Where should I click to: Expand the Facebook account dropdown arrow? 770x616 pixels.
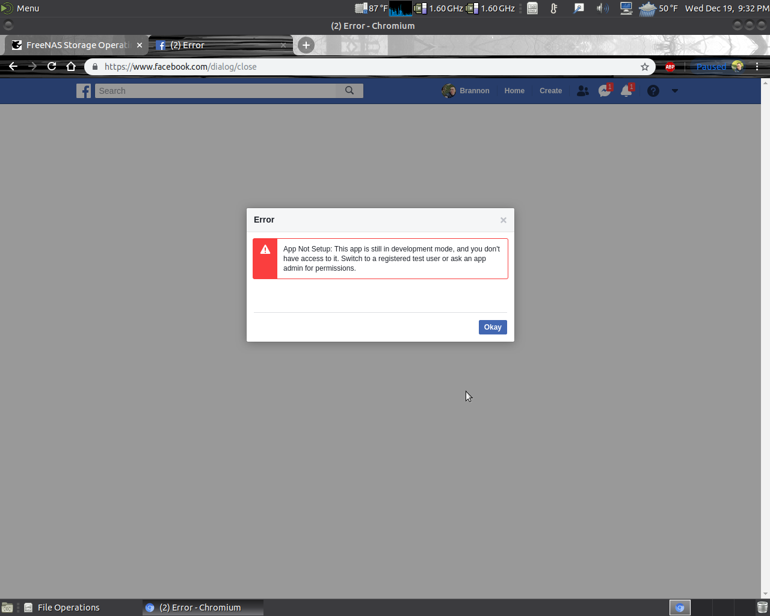(675, 91)
